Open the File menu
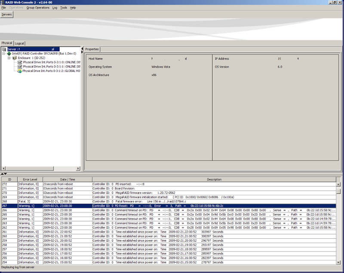Image resolution: width=344 pixels, height=273 pixels. [x=4, y=8]
